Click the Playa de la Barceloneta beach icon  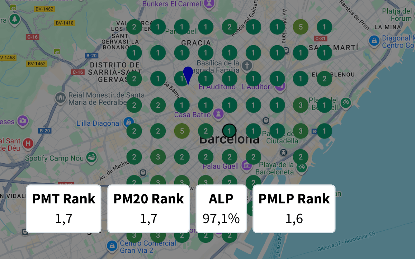click(302, 167)
